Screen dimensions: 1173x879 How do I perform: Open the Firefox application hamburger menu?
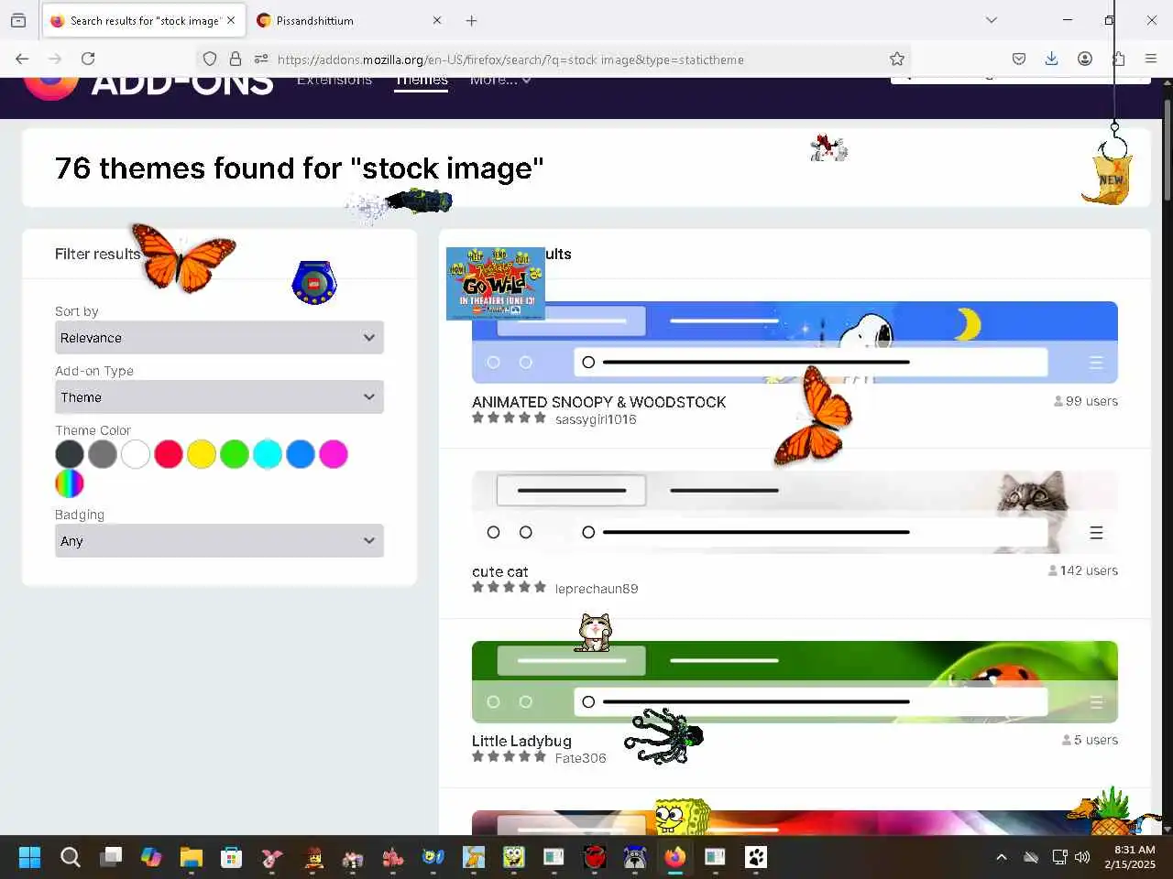click(1151, 59)
